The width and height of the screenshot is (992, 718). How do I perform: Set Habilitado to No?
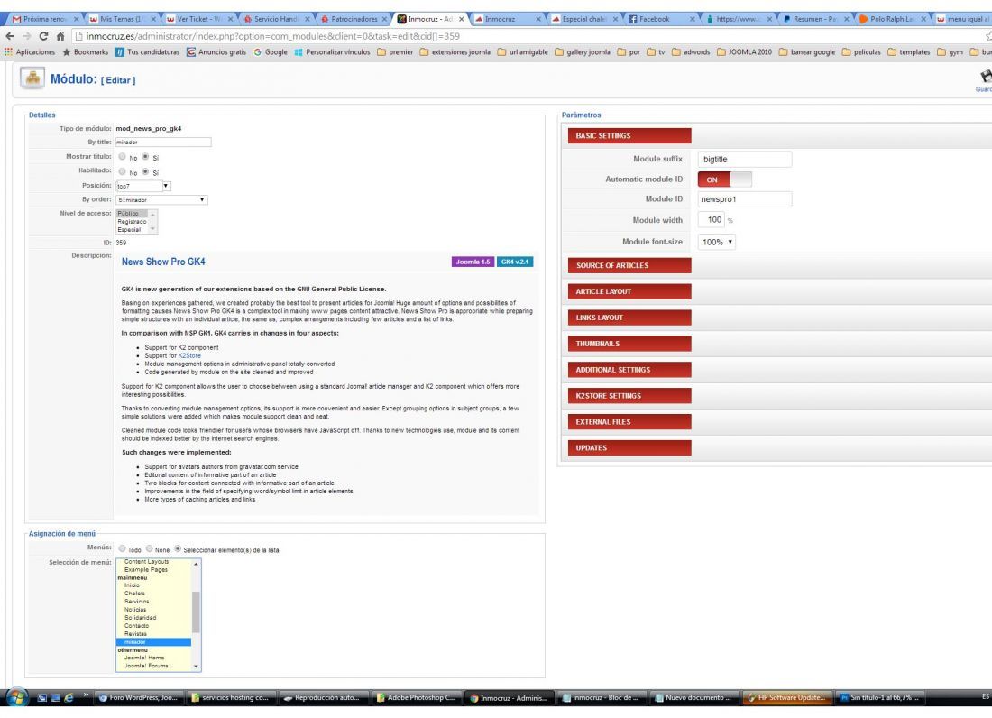[x=122, y=171]
